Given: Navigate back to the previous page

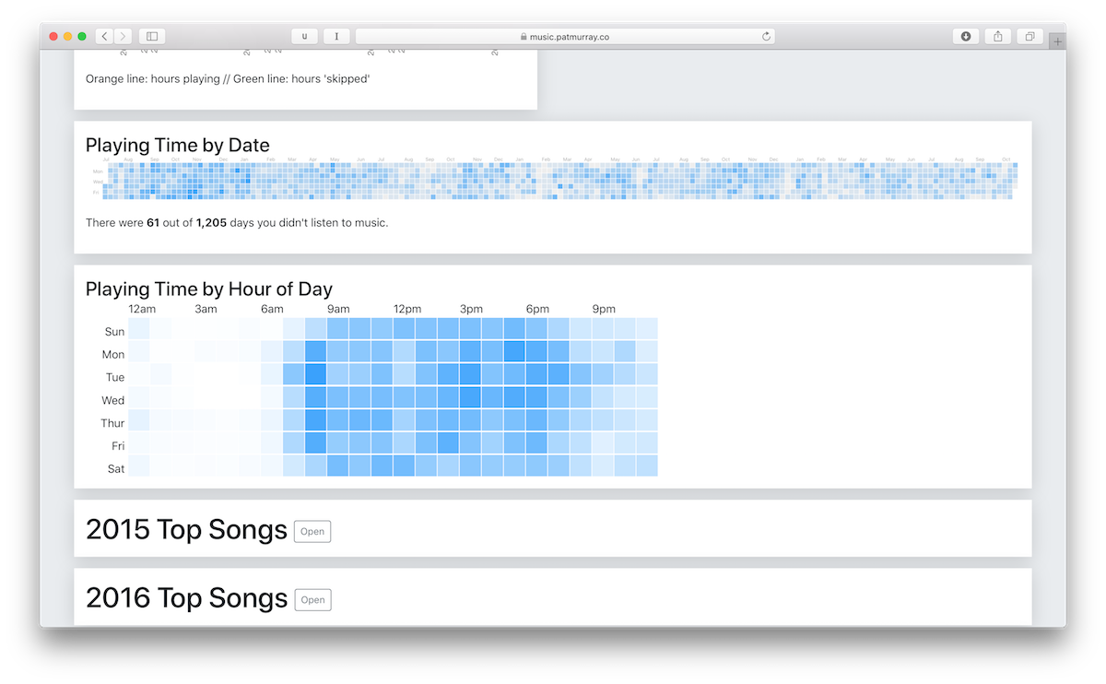Looking at the screenshot, I should (x=103, y=35).
